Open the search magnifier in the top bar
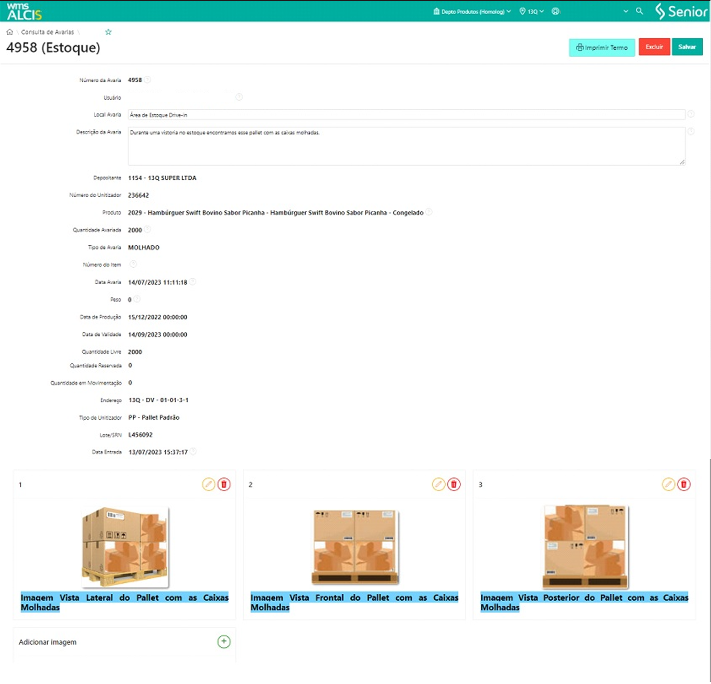 click(x=639, y=11)
